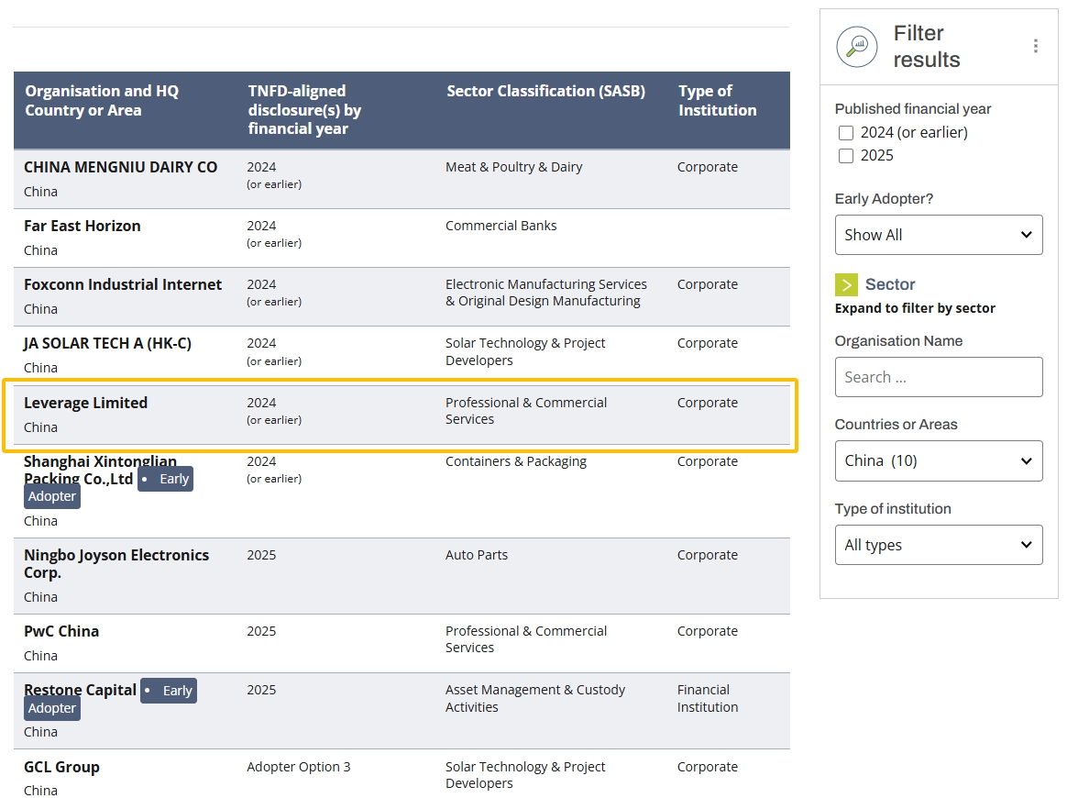This screenshot has width=1078, height=798.
Task: Click the Foxconn Industrial Internet name
Action: (123, 284)
